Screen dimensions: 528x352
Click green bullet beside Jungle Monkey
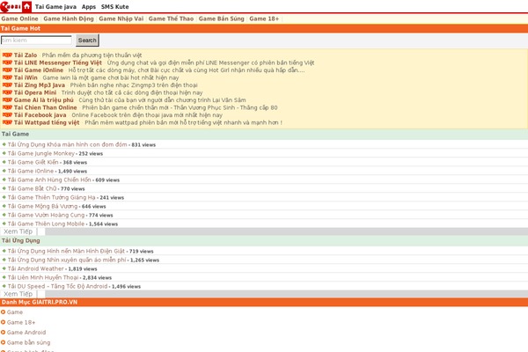click(4, 153)
